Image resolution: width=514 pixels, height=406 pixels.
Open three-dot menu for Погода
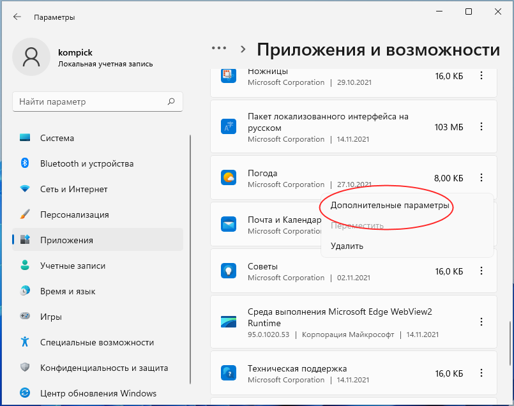(481, 177)
